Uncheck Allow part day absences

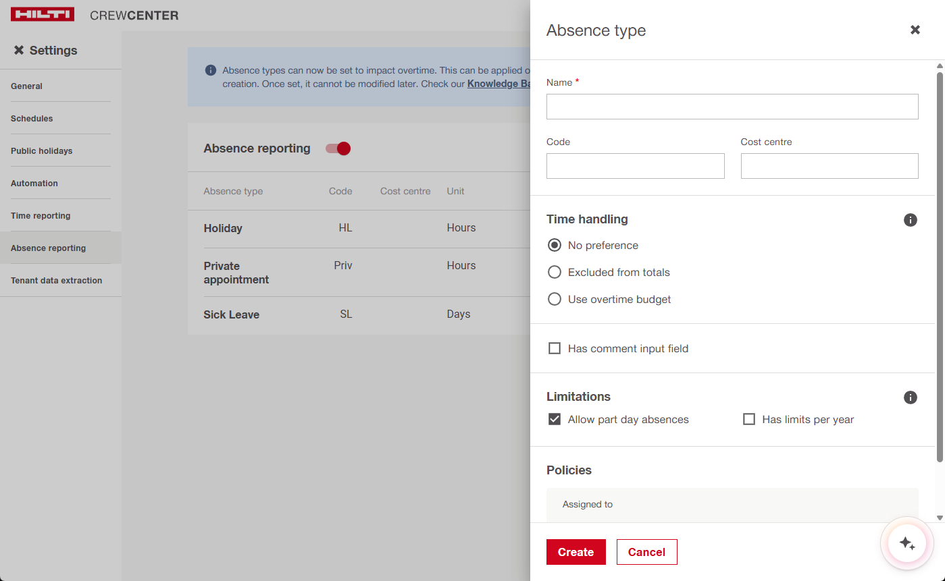coord(555,419)
